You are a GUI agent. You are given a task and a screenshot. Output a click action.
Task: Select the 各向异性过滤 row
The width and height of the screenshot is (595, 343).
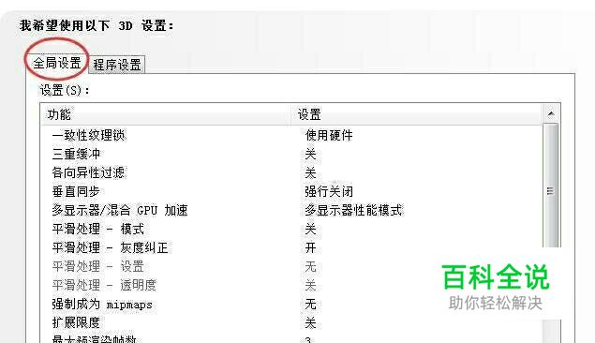291,172
